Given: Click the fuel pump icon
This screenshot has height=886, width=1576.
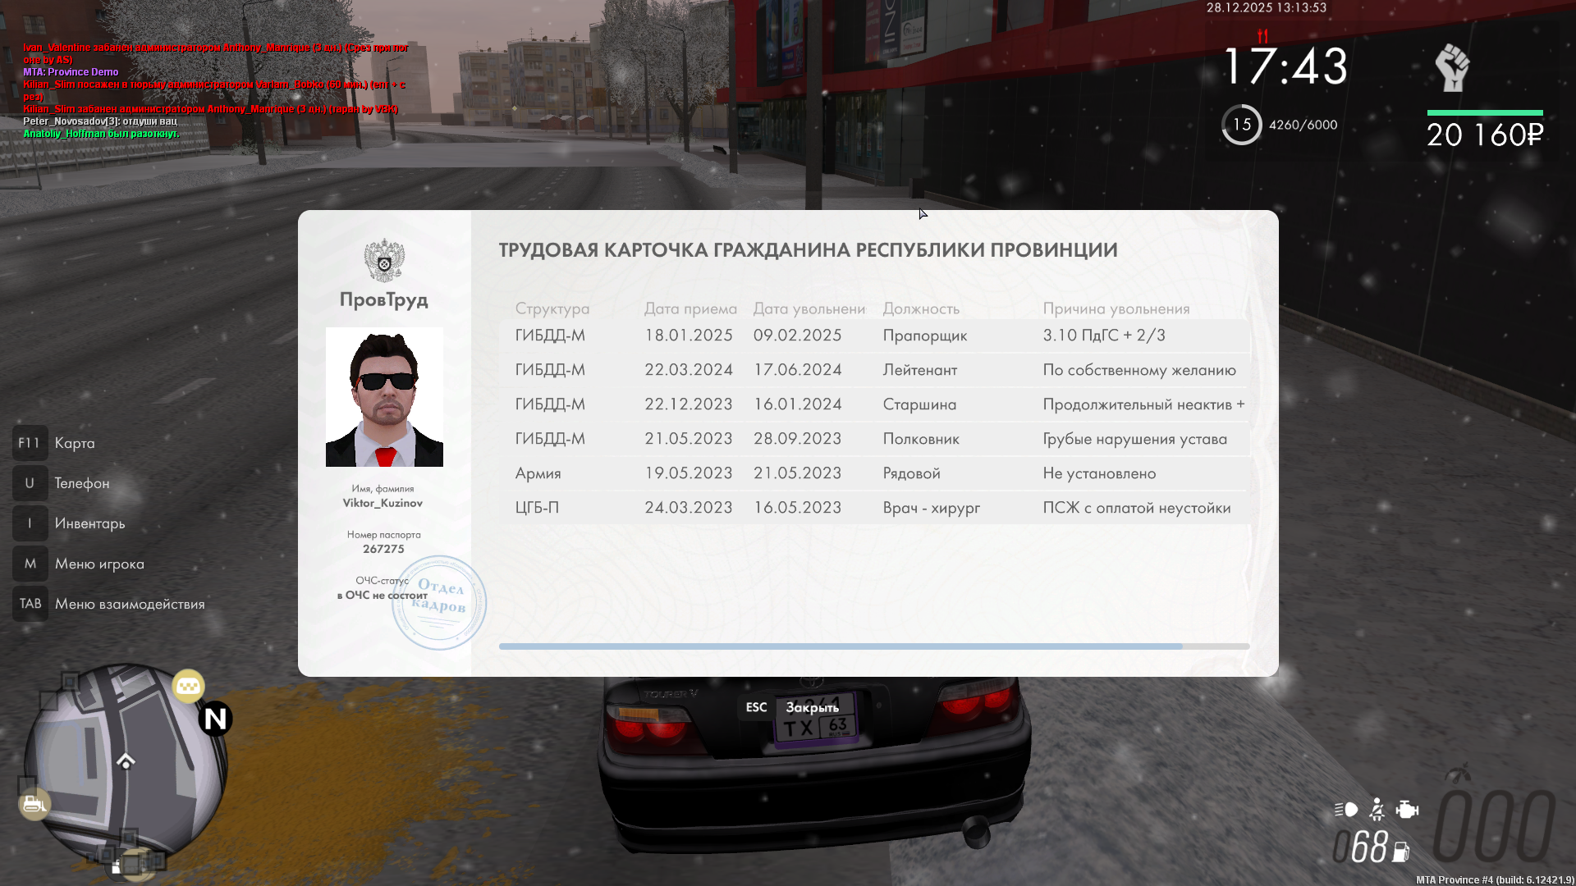Looking at the screenshot, I should [x=1401, y=852].
